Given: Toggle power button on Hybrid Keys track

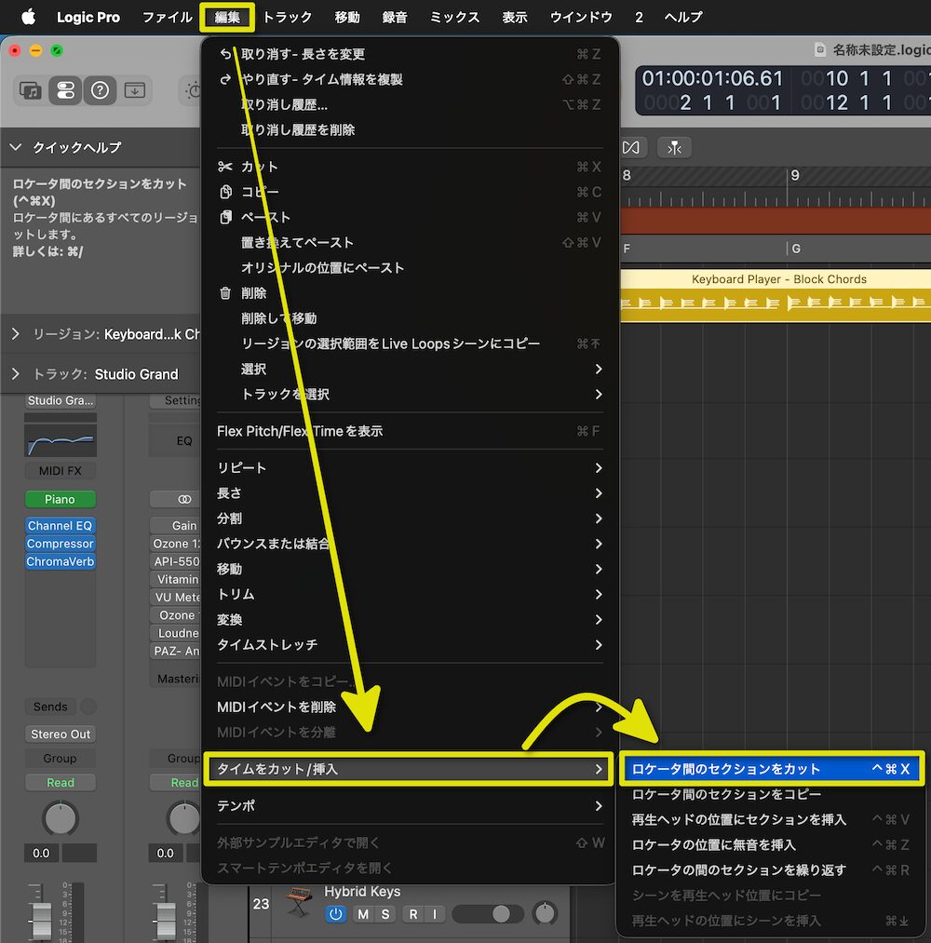Looking at the screenshot, I should [x=335, y=914].
